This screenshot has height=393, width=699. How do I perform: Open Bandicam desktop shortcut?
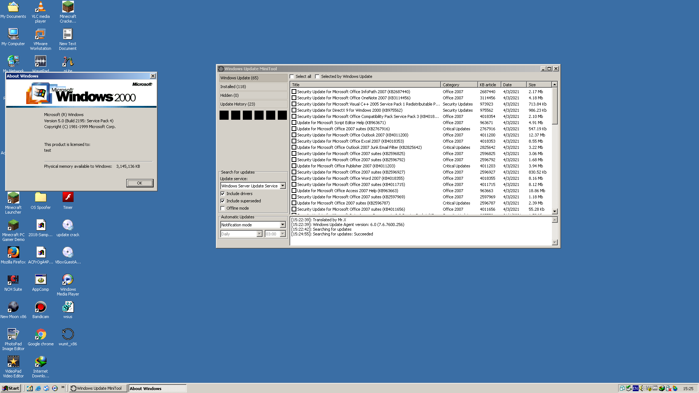coord(40,310)
